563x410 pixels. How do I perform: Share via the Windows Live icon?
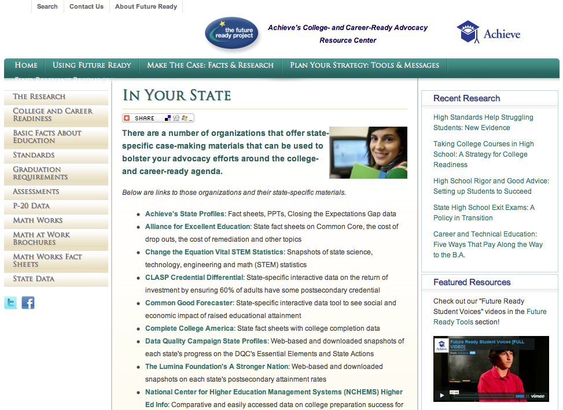tap(185, 118)
